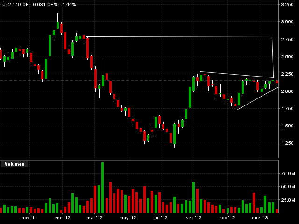Viewport: 299px width, 224px height.
Task: Click the 2.250 price axis label
Action: [287, 74]
